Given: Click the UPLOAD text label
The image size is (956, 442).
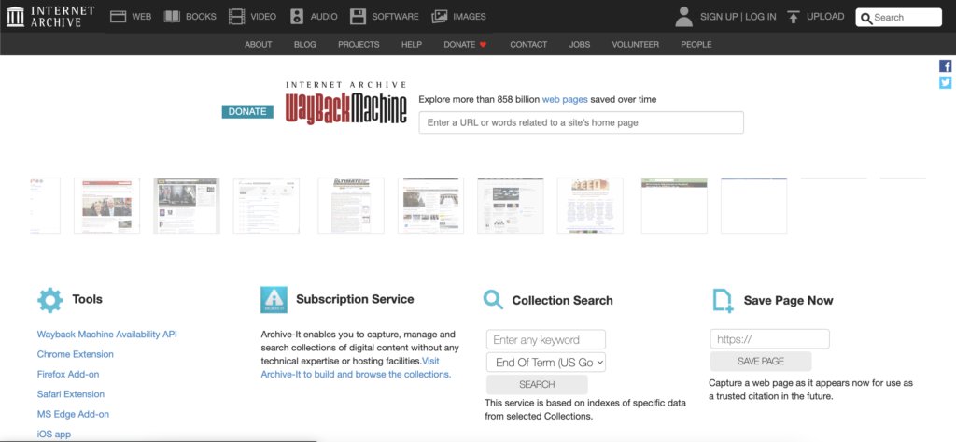Looking at the screenshot, I should click(x=825, y=17).
